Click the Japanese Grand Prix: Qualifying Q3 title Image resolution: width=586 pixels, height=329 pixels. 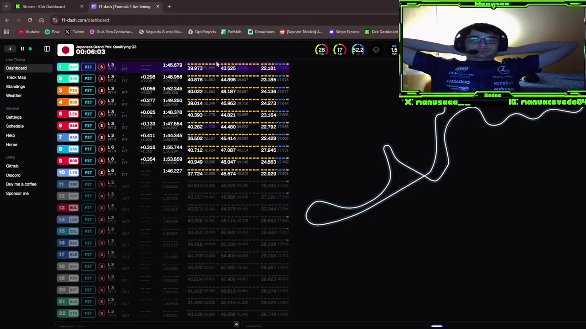coord(106,47)
